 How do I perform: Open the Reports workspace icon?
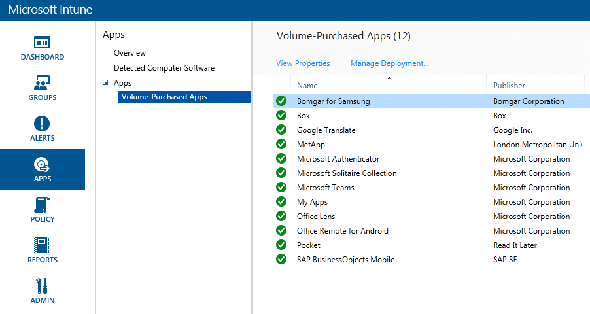coord(42,245)
